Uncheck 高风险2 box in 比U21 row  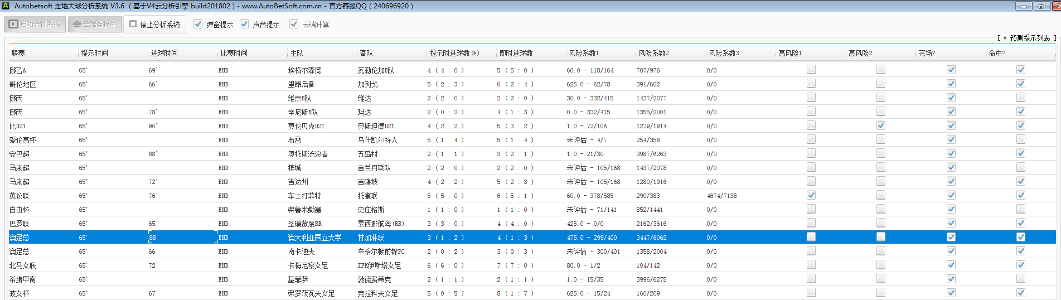coord(881,125)
